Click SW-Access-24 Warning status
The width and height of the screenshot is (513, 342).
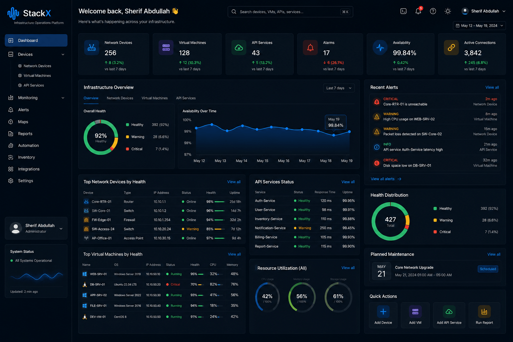(190, 229)
